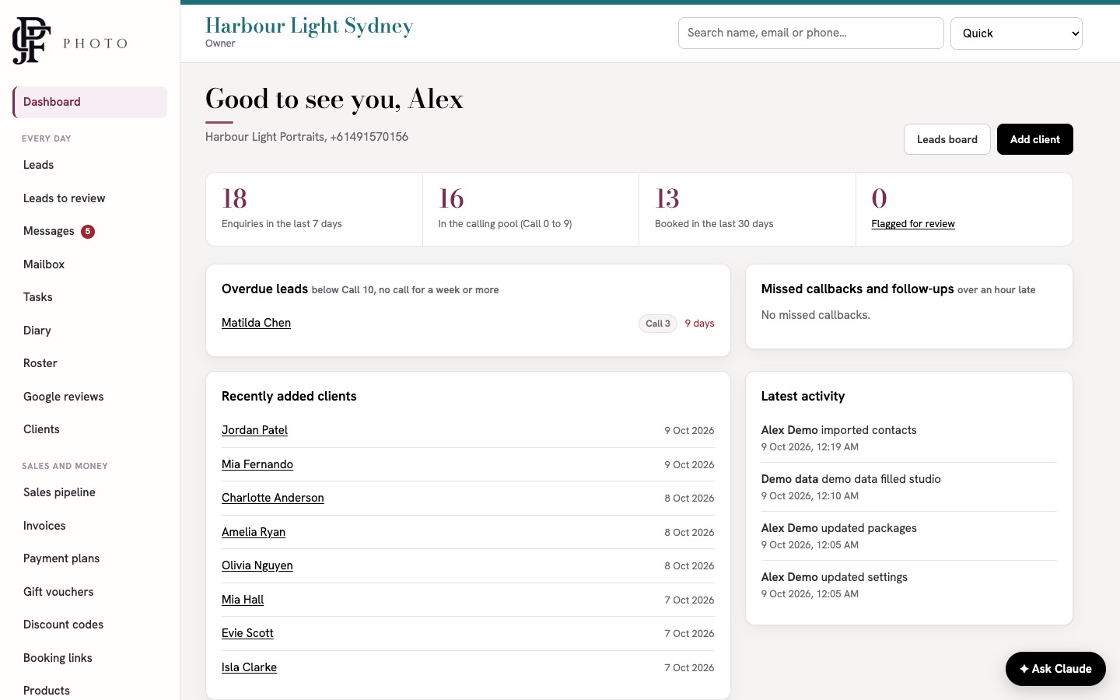Image resolution: width=1120 pixels, height=700 pixels.
Task: Click the 16 in calling pool stat
Action: point(451,198)
